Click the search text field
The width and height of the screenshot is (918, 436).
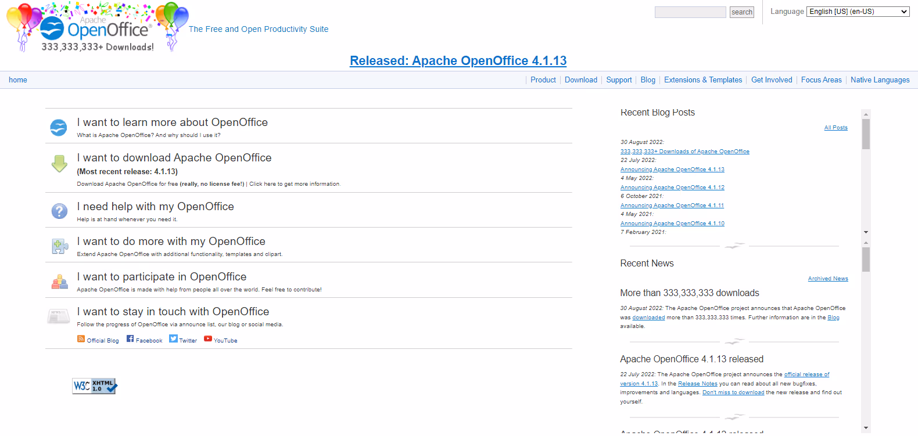point(690,12)
